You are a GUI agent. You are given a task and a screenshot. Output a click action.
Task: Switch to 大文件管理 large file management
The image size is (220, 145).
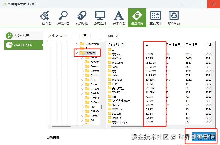point(24,36)
